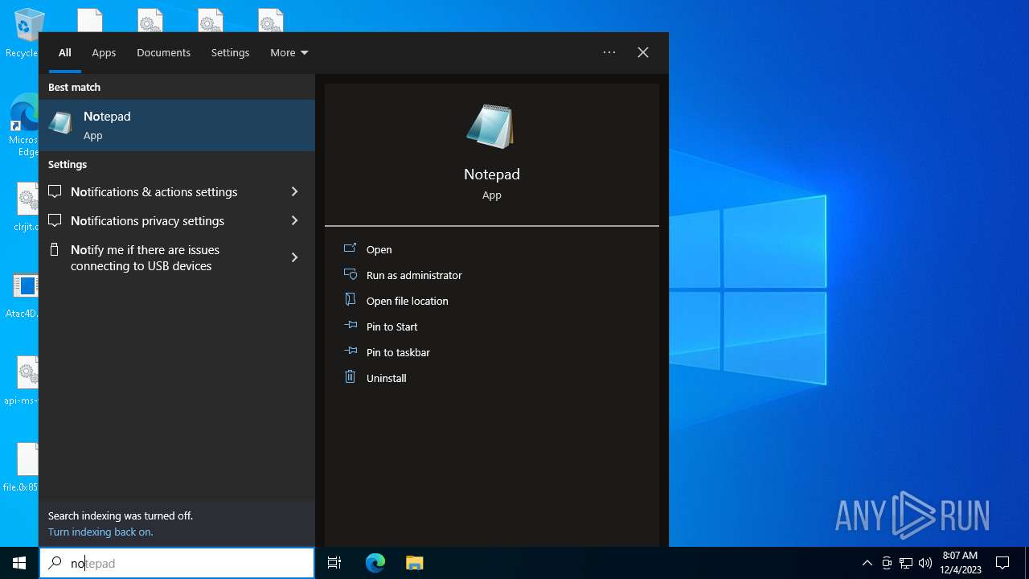This screenshot has height=579, width=1029.
Task: Open File Explorer from taskbar
Action: [414, 563]
